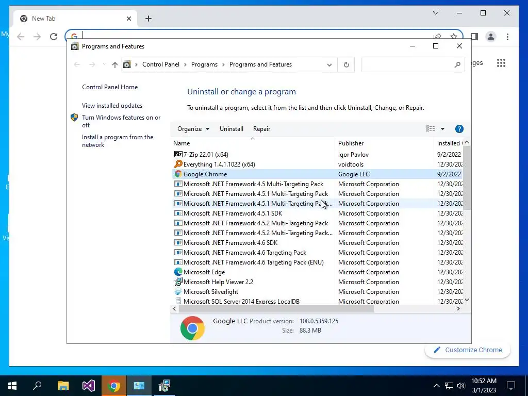Click the scroll right arrow of program list
The height and width of the screenshot is (396, 528).
(x=458, y=308)
